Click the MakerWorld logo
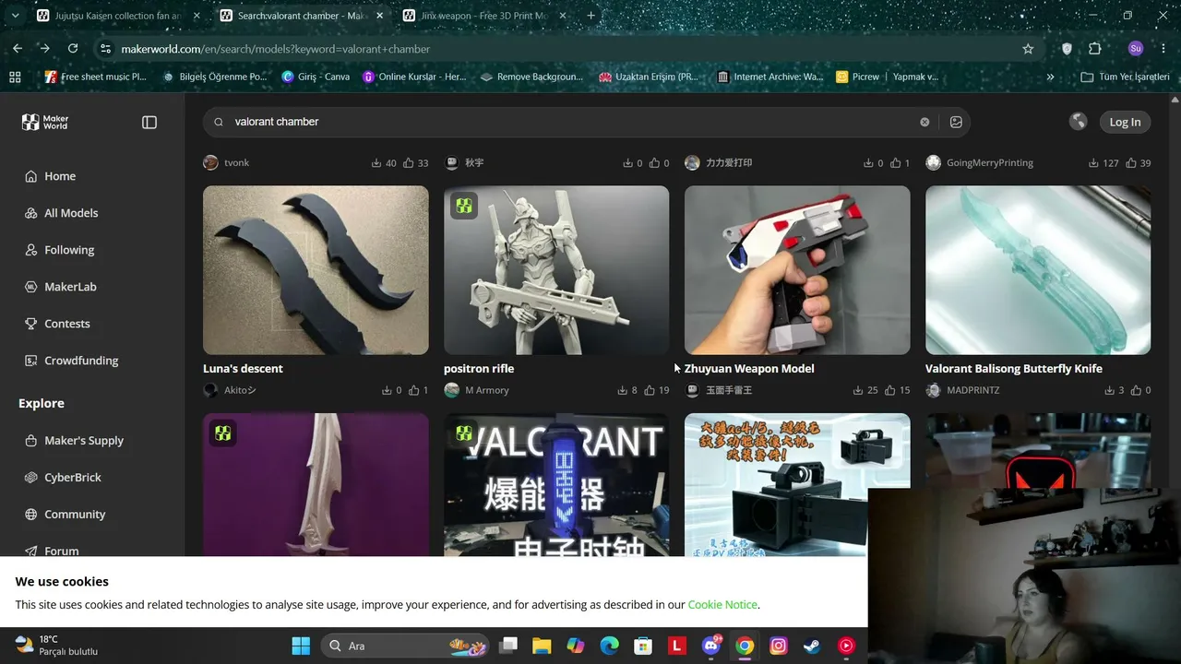This screenshot has height=664, width=1181. (45, 122)
